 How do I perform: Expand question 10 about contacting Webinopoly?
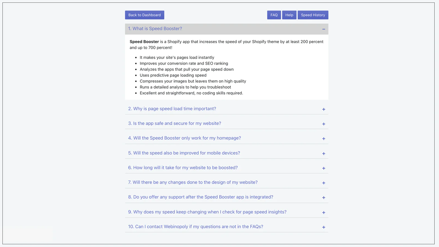pyautogui.click(x=196, y=227)
